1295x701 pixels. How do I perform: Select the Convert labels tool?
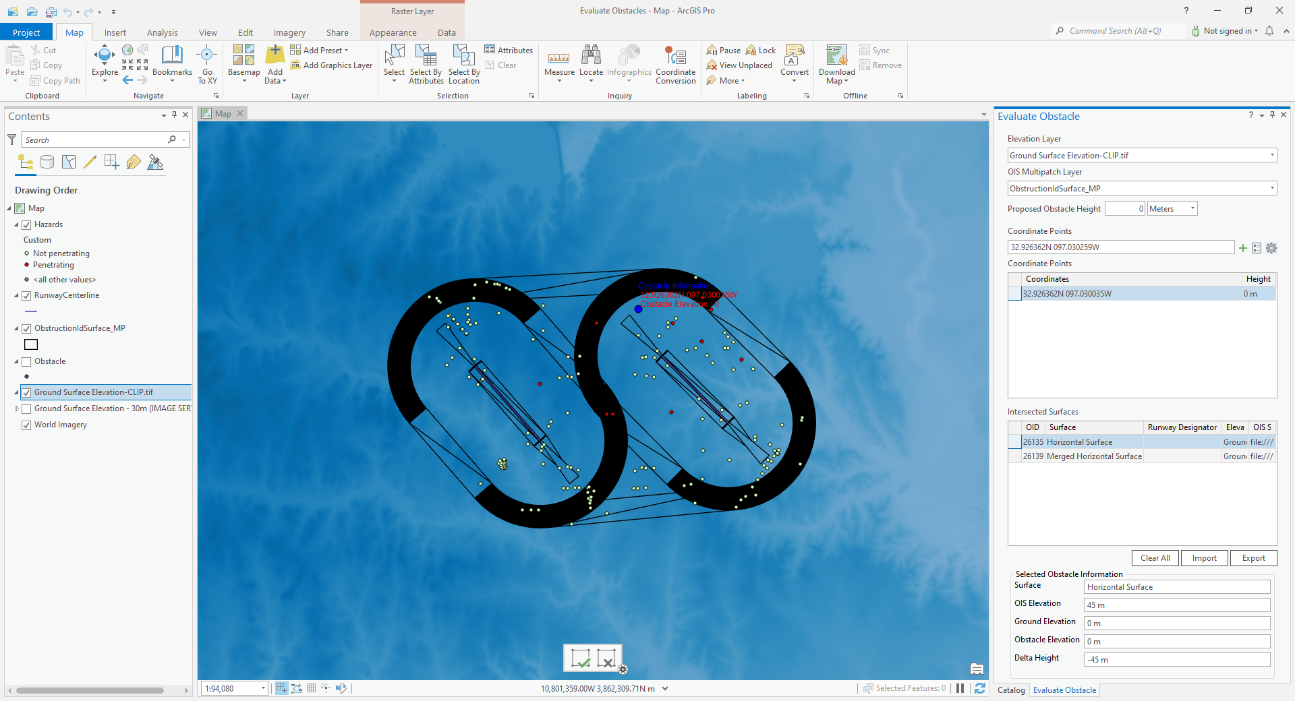click(x=795, y=63)
